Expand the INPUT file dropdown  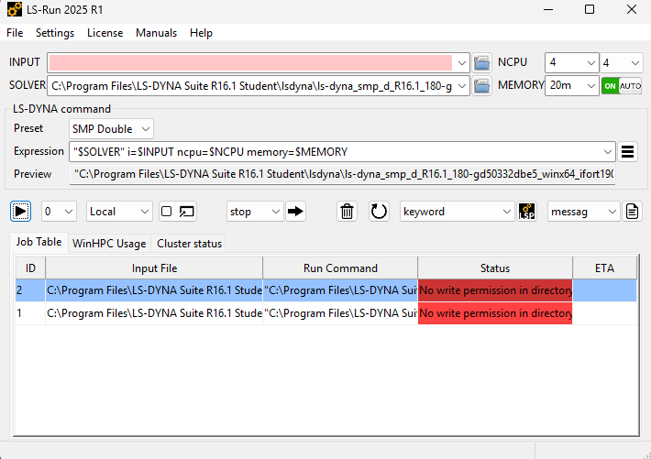tap(461, 62)
